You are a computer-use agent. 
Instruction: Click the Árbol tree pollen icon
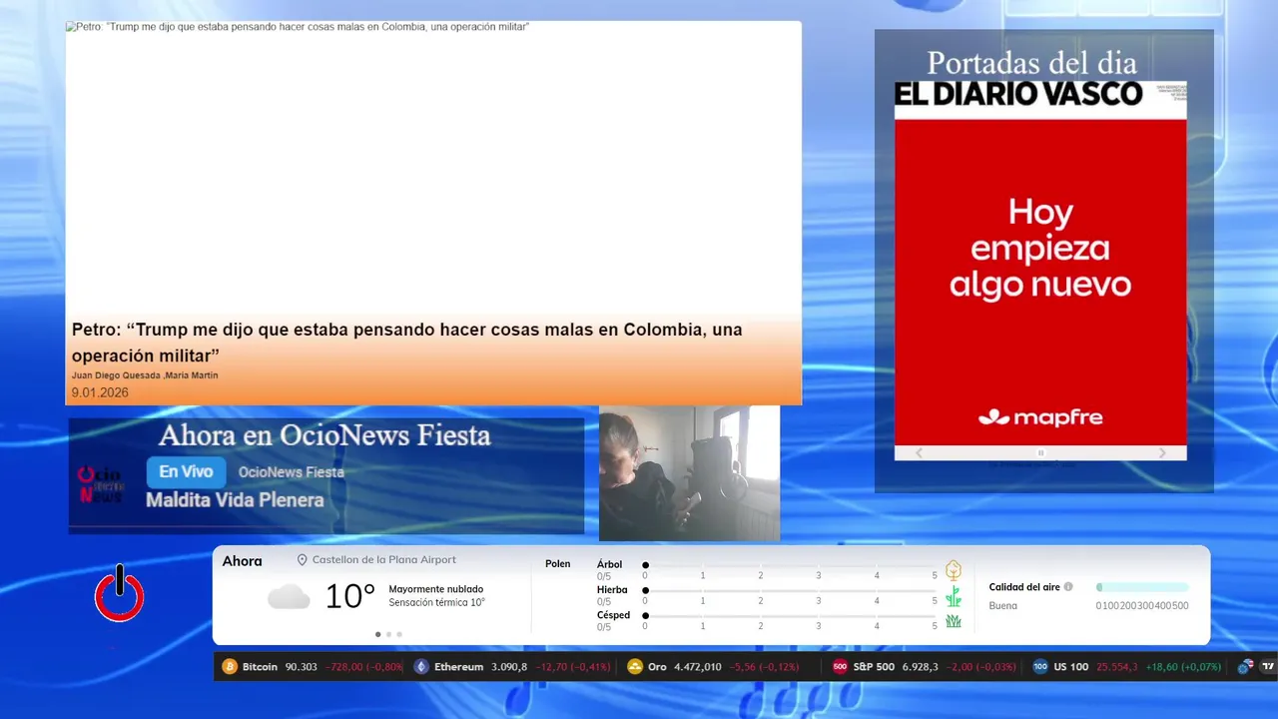pyautogui.click(x=954, y=570)
